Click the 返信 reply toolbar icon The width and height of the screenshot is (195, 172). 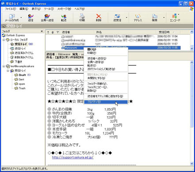[31, 18]
